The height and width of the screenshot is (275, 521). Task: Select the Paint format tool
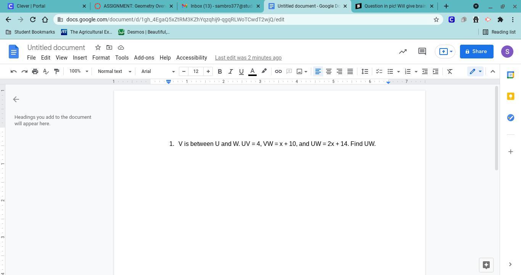pyautogui.click(x=56, y=71)
